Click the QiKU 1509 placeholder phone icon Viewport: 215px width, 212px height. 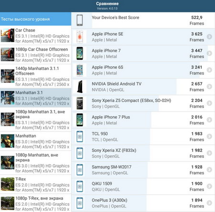click(80, 186)
